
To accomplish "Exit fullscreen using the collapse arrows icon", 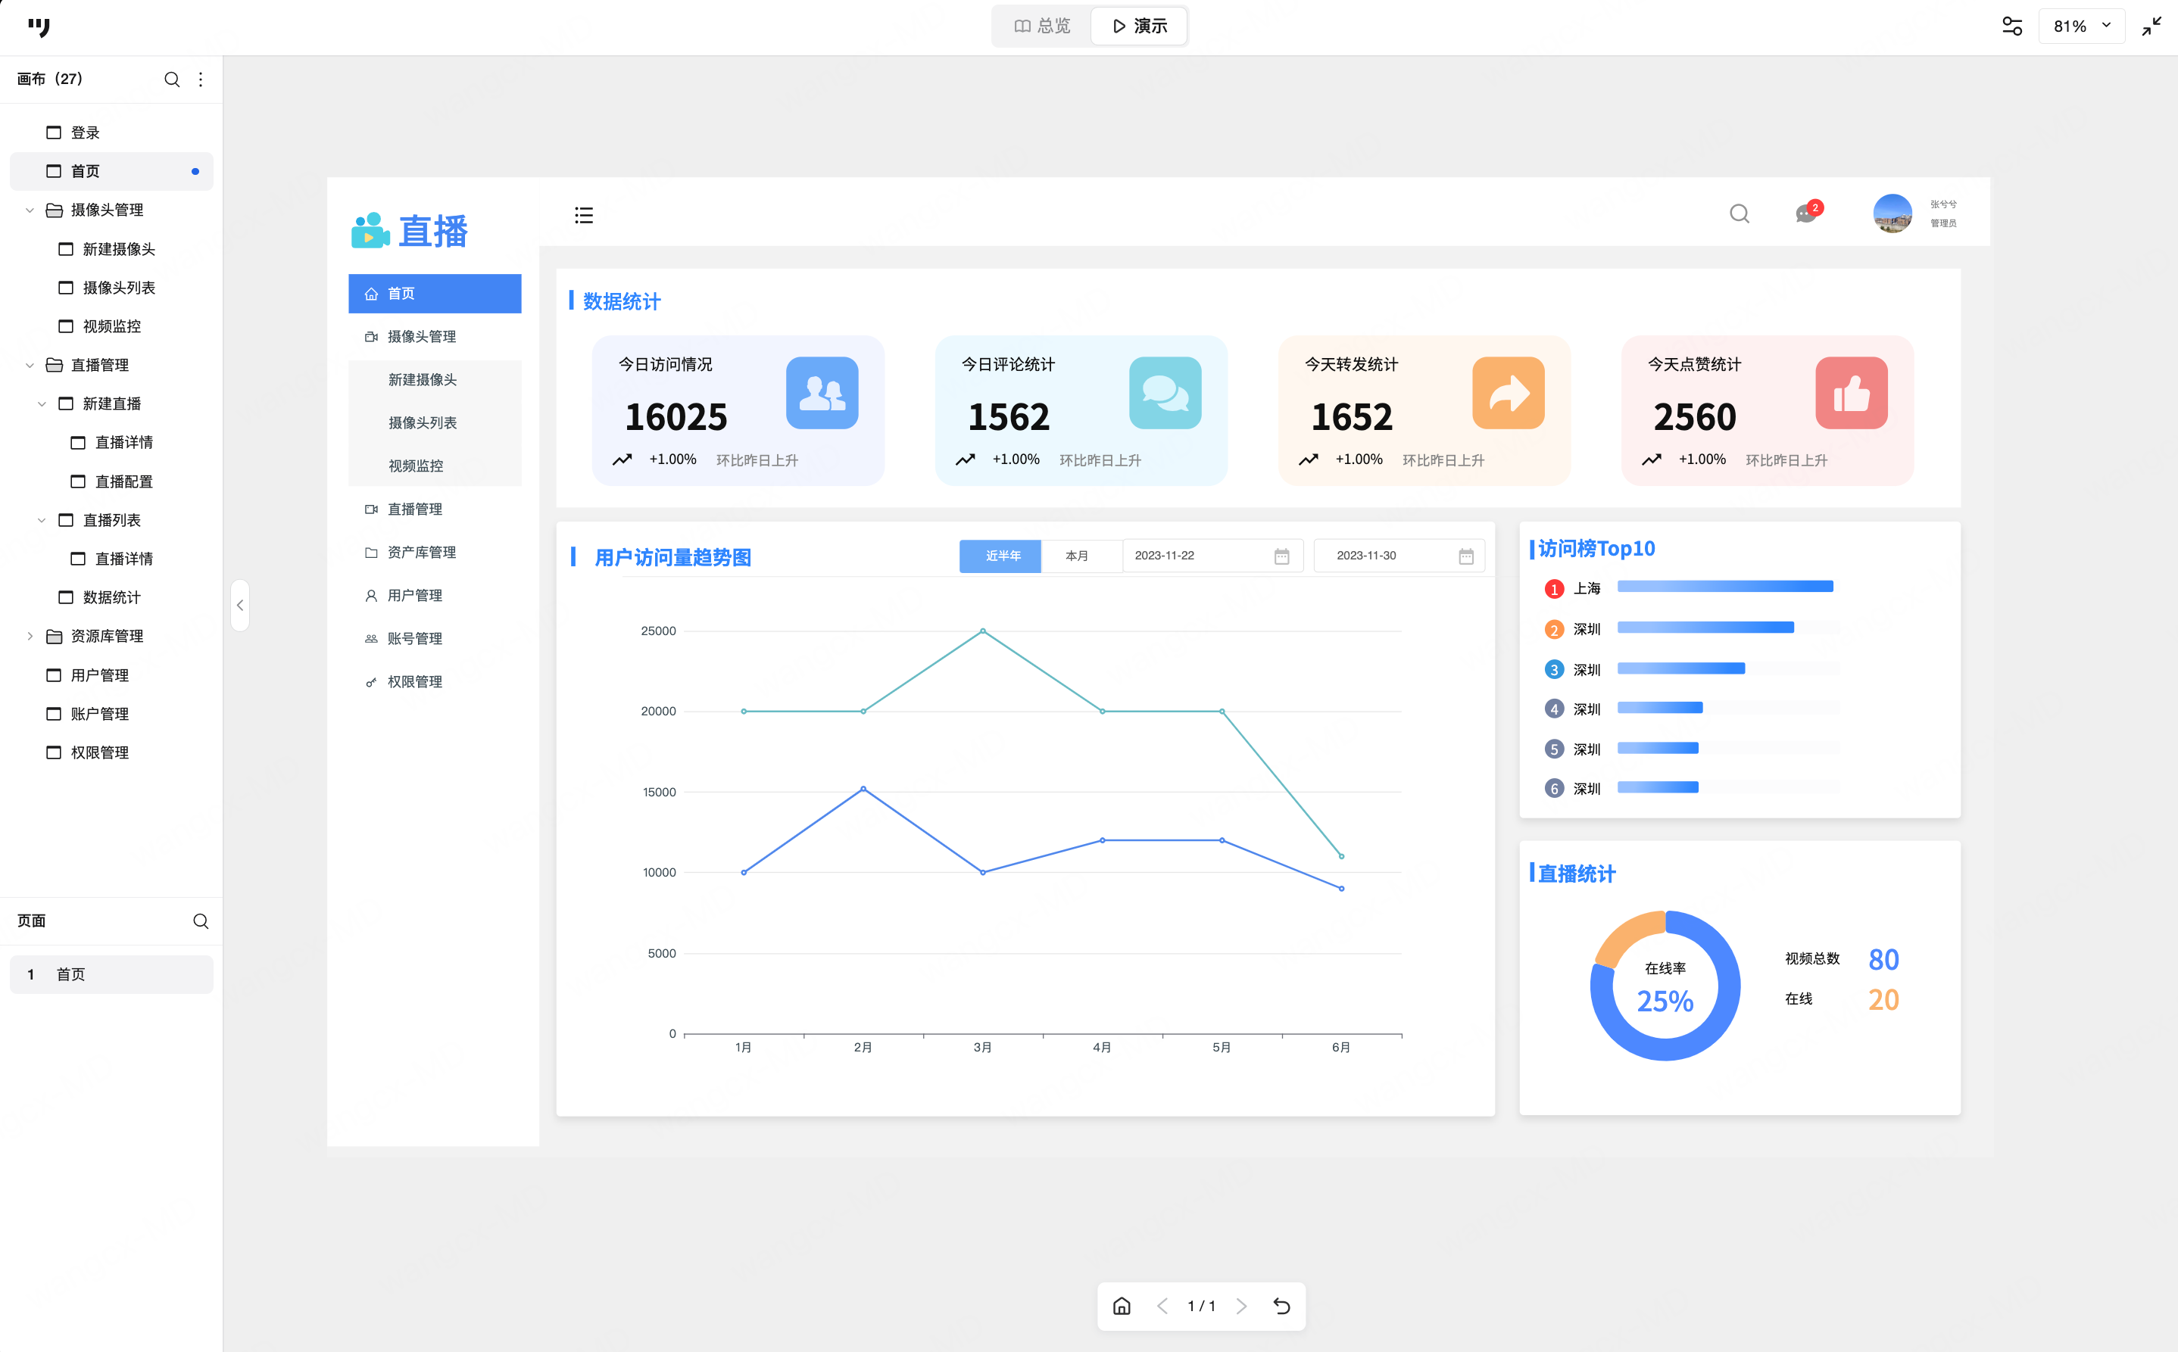I will pos(2151,26).
